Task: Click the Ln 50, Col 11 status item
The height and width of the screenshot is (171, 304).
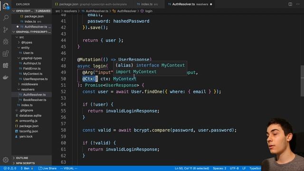Action: [192, 168]
